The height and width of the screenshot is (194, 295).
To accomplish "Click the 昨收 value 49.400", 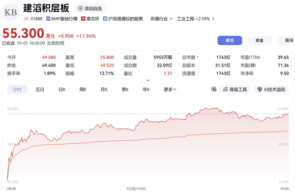I will (x=49, y=65).
